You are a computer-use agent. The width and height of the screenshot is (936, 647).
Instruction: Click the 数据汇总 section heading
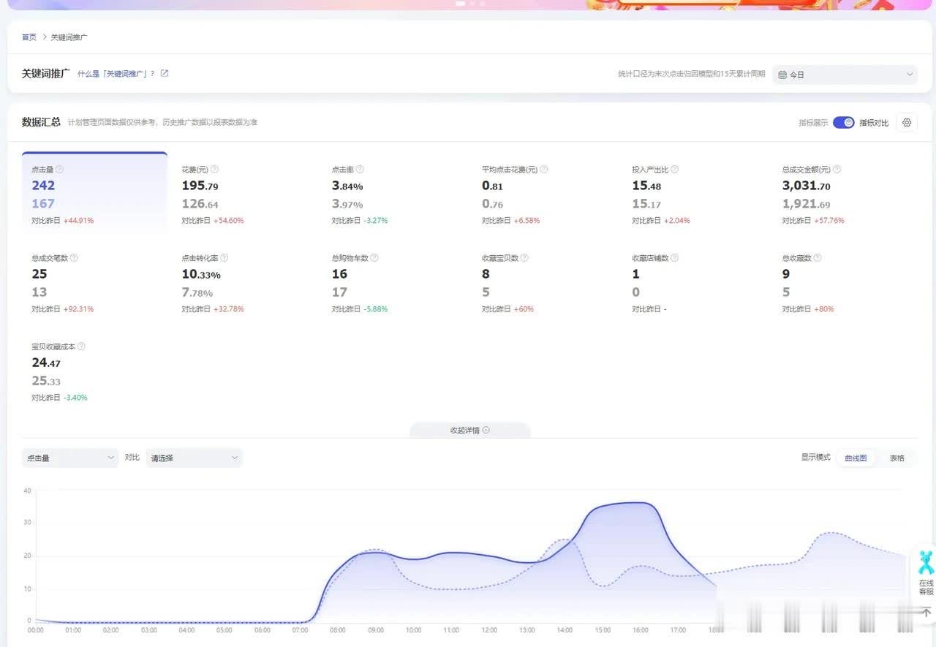tap(41, 122)
